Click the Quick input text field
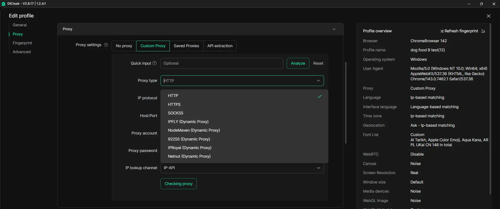The image size is (500, 209). pyautogui.click(x=222, y=63)
